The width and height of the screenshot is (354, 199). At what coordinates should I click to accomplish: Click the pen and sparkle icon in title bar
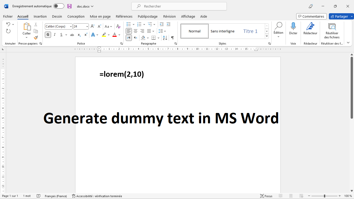point(311,6)
